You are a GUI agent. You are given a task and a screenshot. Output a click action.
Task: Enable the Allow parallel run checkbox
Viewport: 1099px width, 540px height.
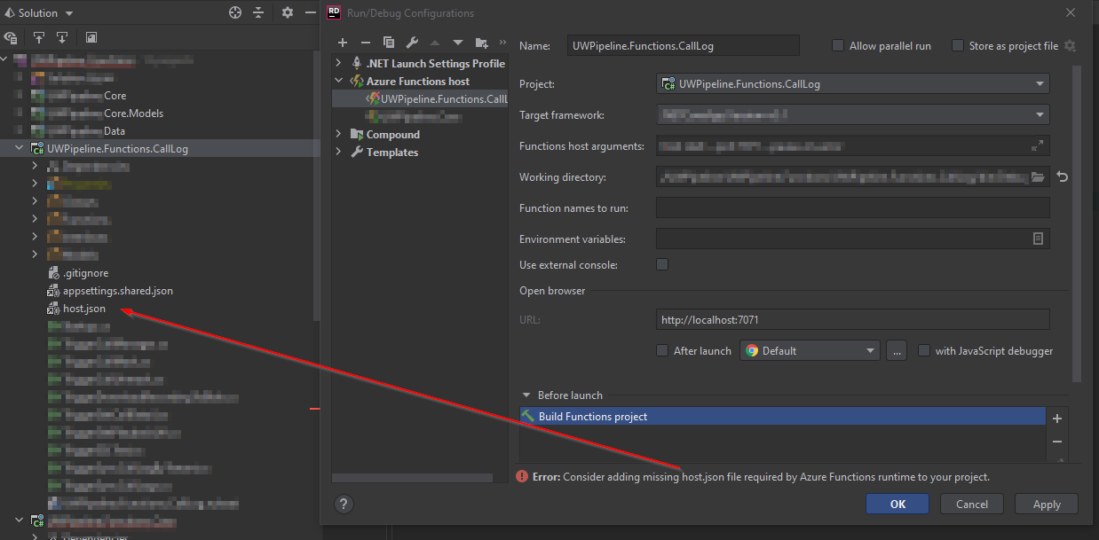[837, 45]
